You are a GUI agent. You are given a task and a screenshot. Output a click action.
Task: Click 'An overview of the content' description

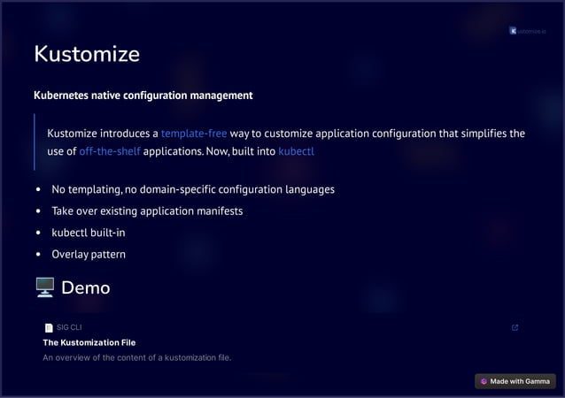point(137,357)
